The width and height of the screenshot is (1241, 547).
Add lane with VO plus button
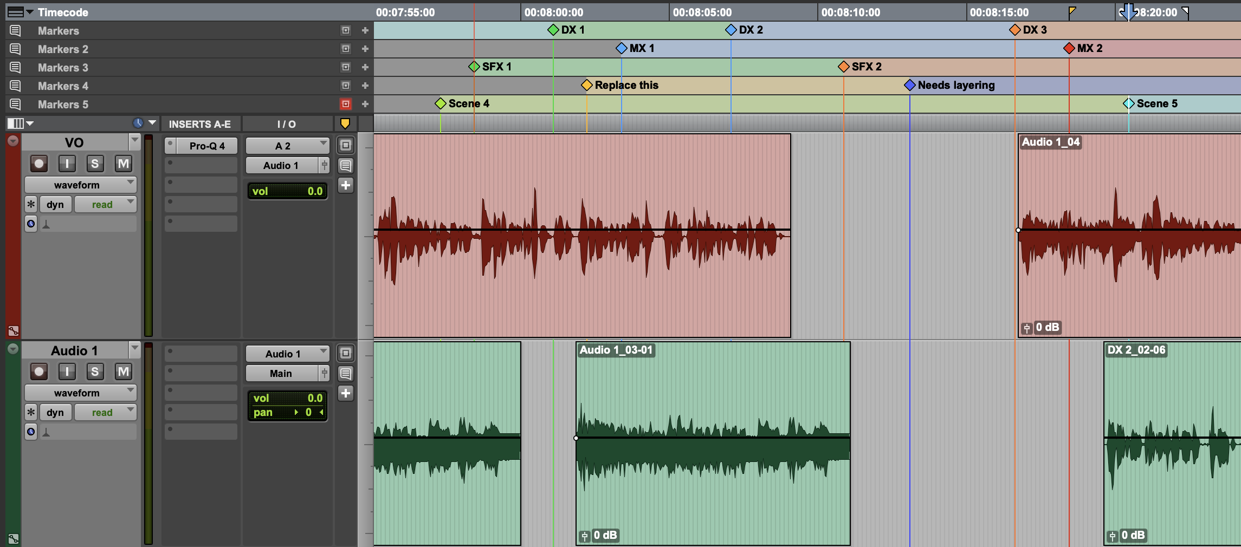pyautogui.click(x=346, y=185)
